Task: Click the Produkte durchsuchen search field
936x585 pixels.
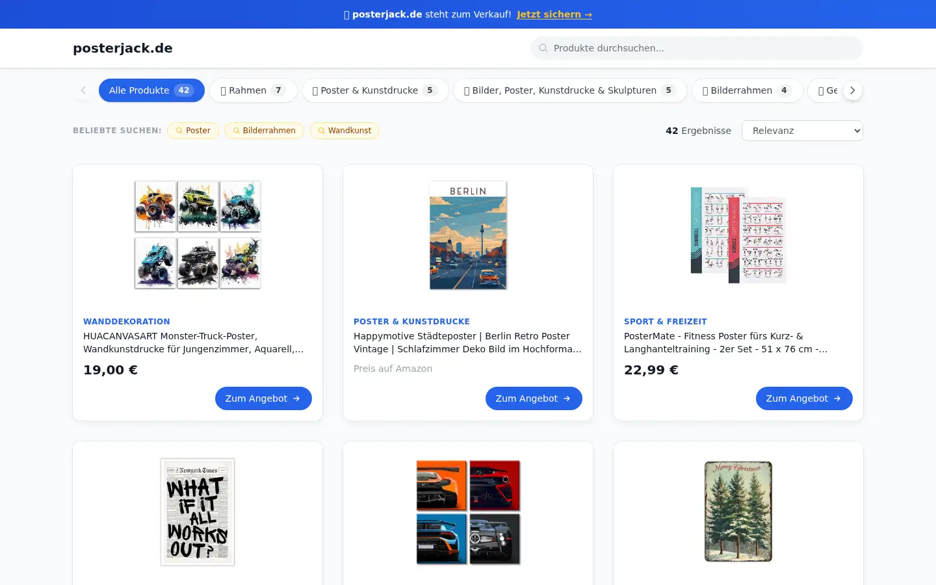Action: click(x=697, y=48)
